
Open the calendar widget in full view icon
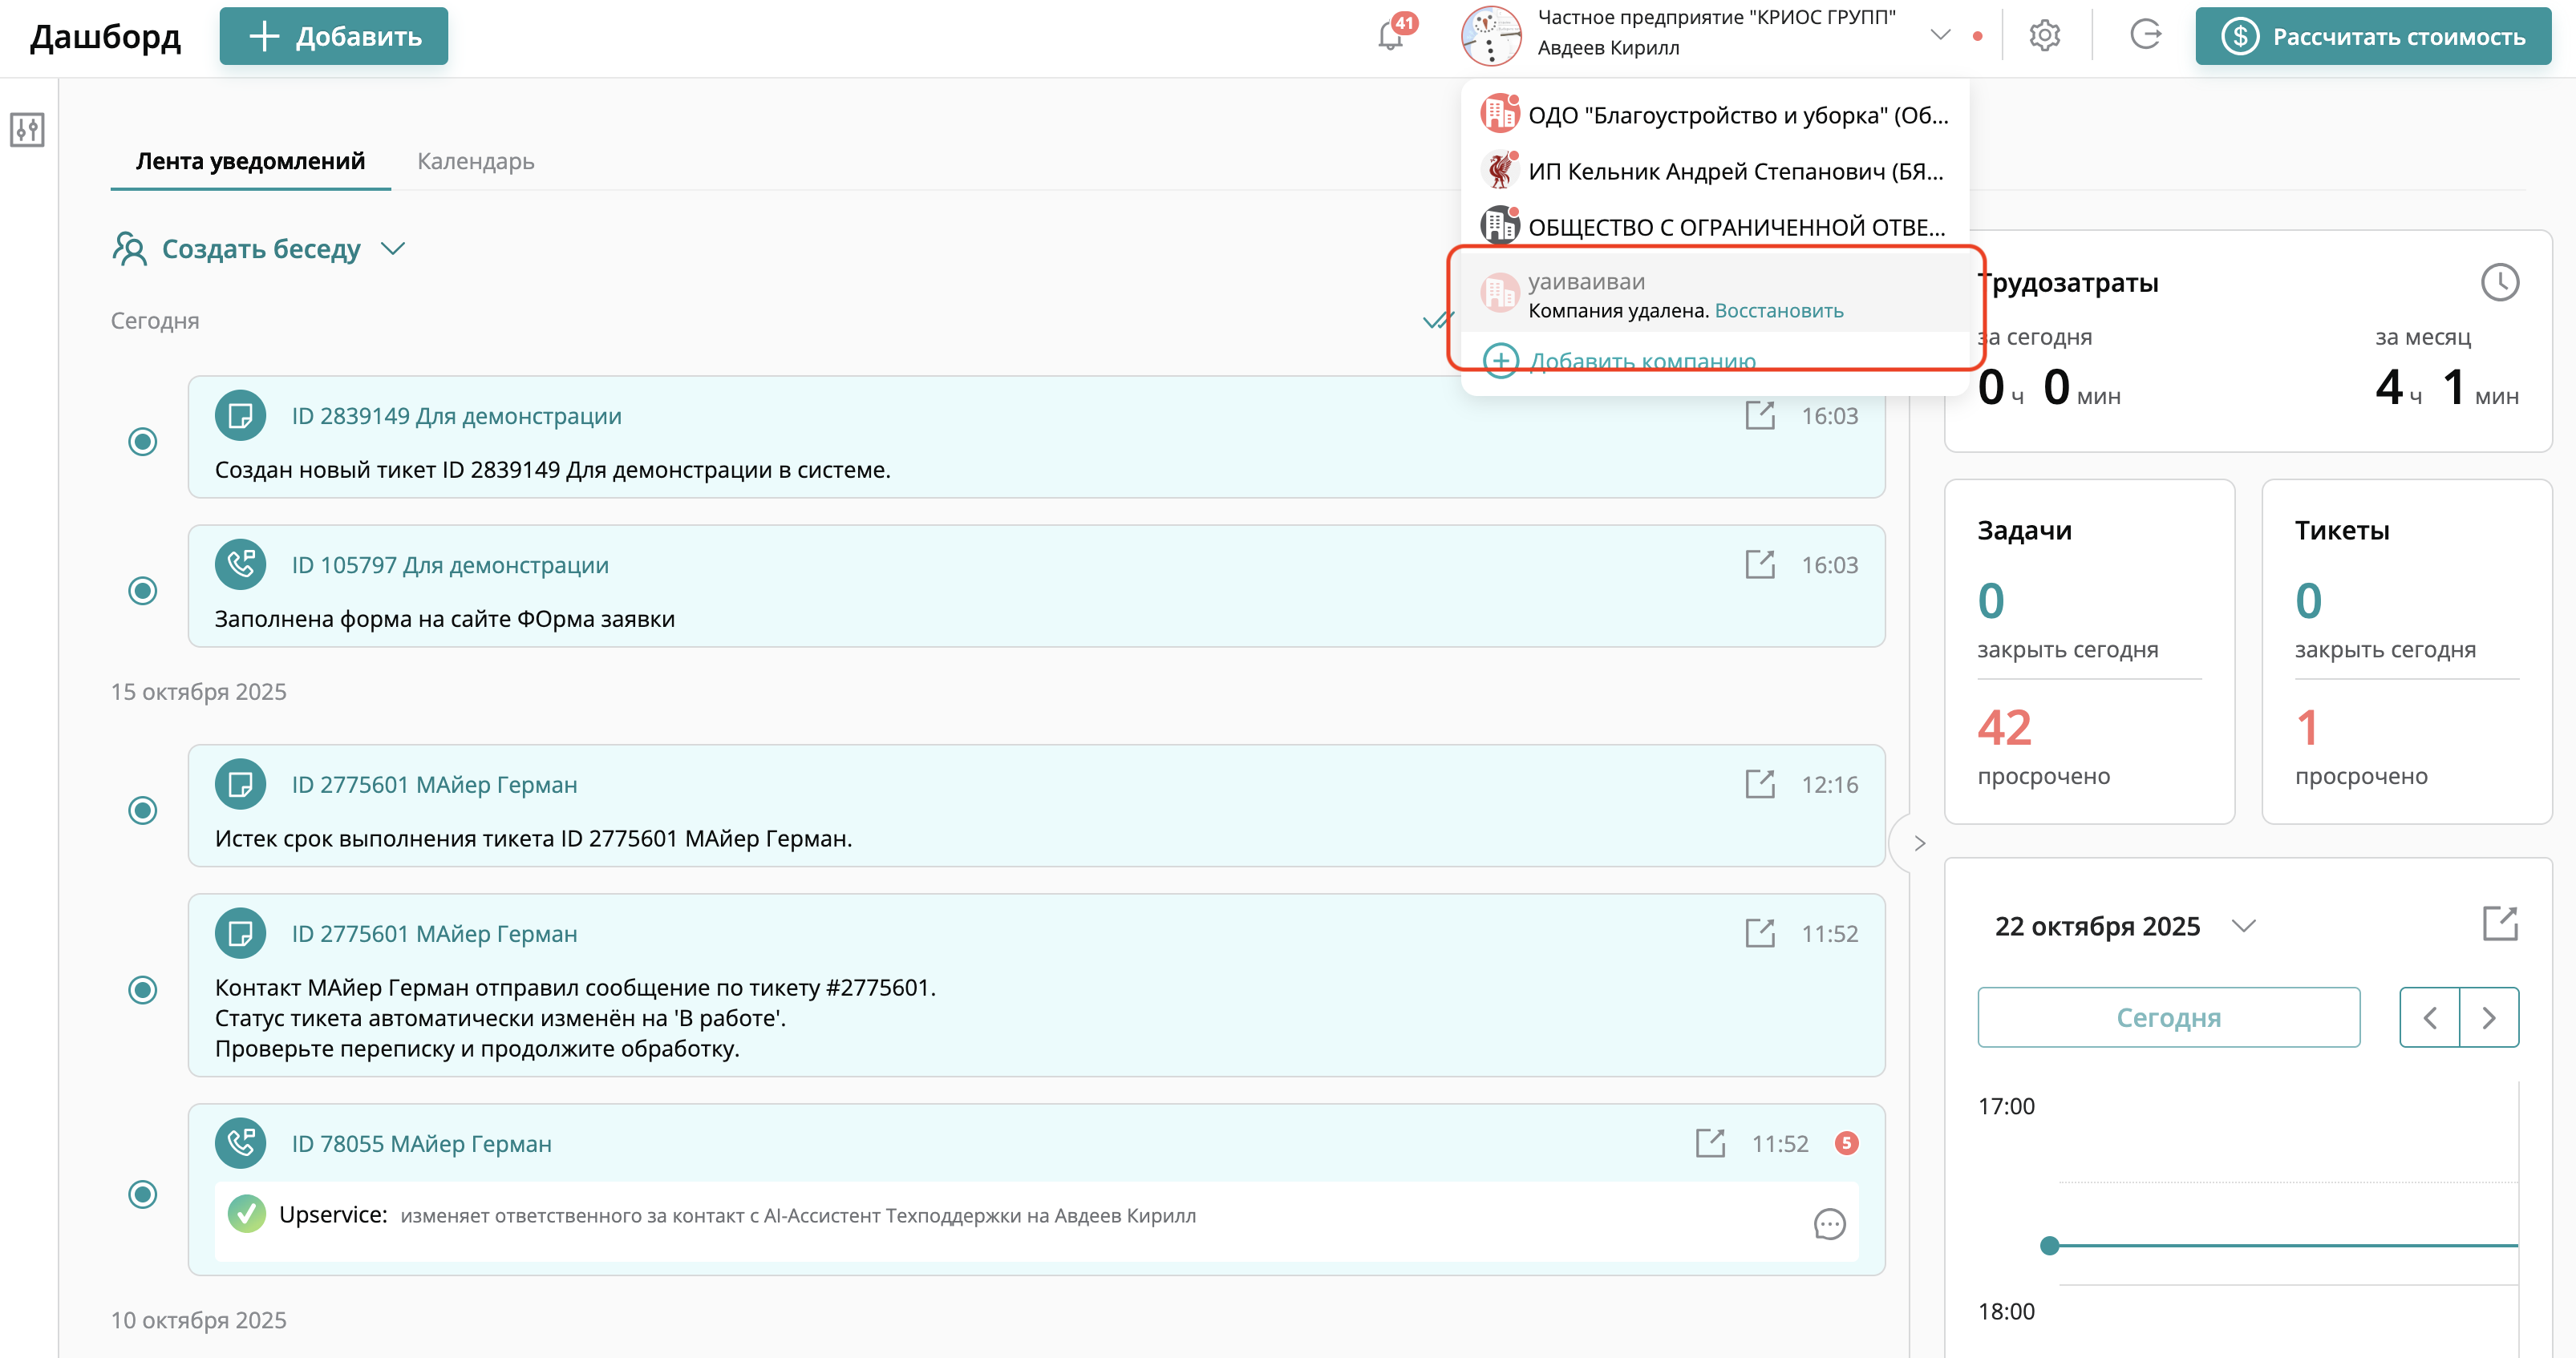(x=2499, y=924)
